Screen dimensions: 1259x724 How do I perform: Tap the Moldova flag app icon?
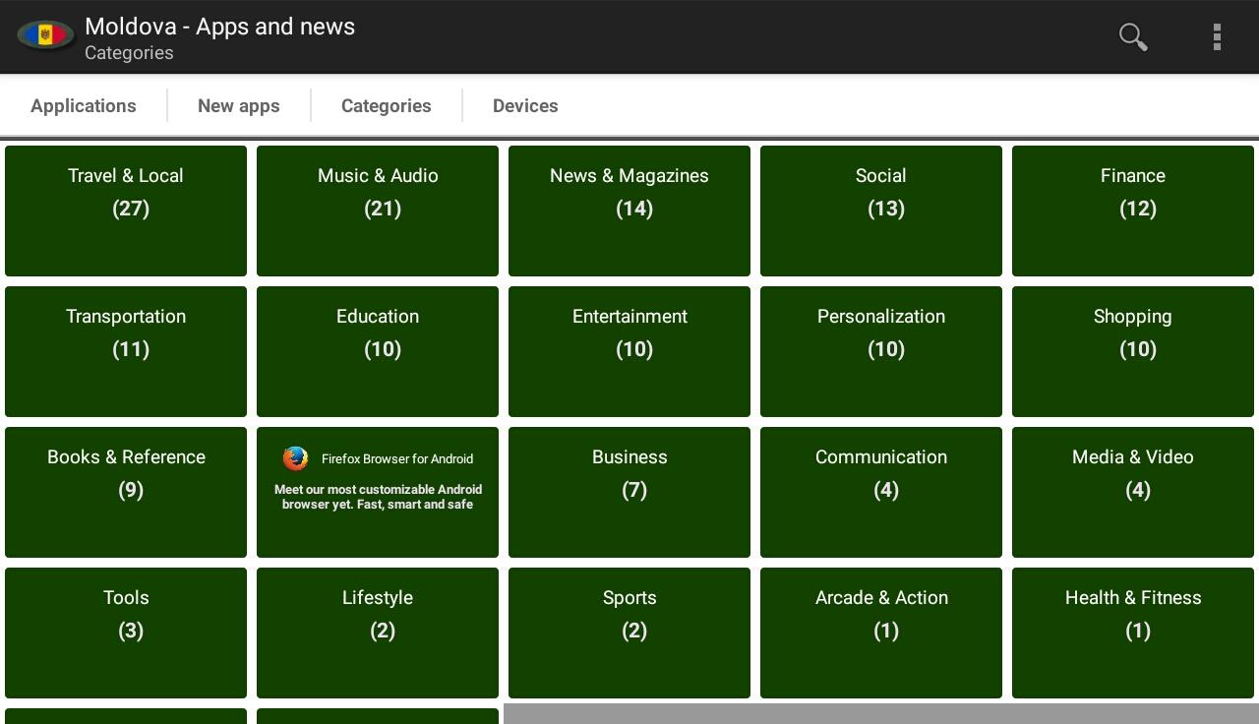click(45, 35)
